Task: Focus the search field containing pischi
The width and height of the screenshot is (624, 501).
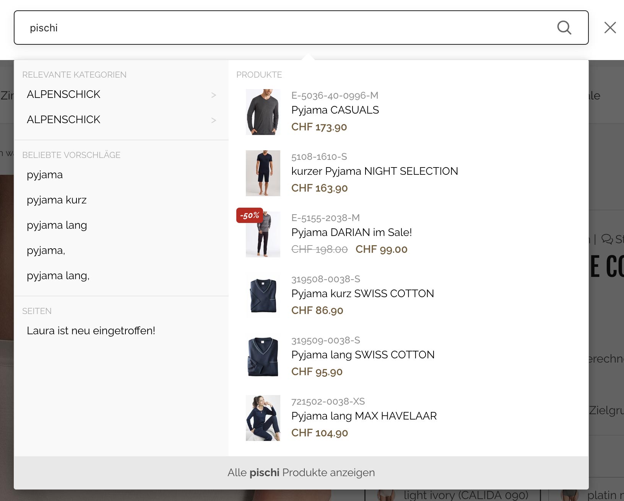Action: pos(301,28)
